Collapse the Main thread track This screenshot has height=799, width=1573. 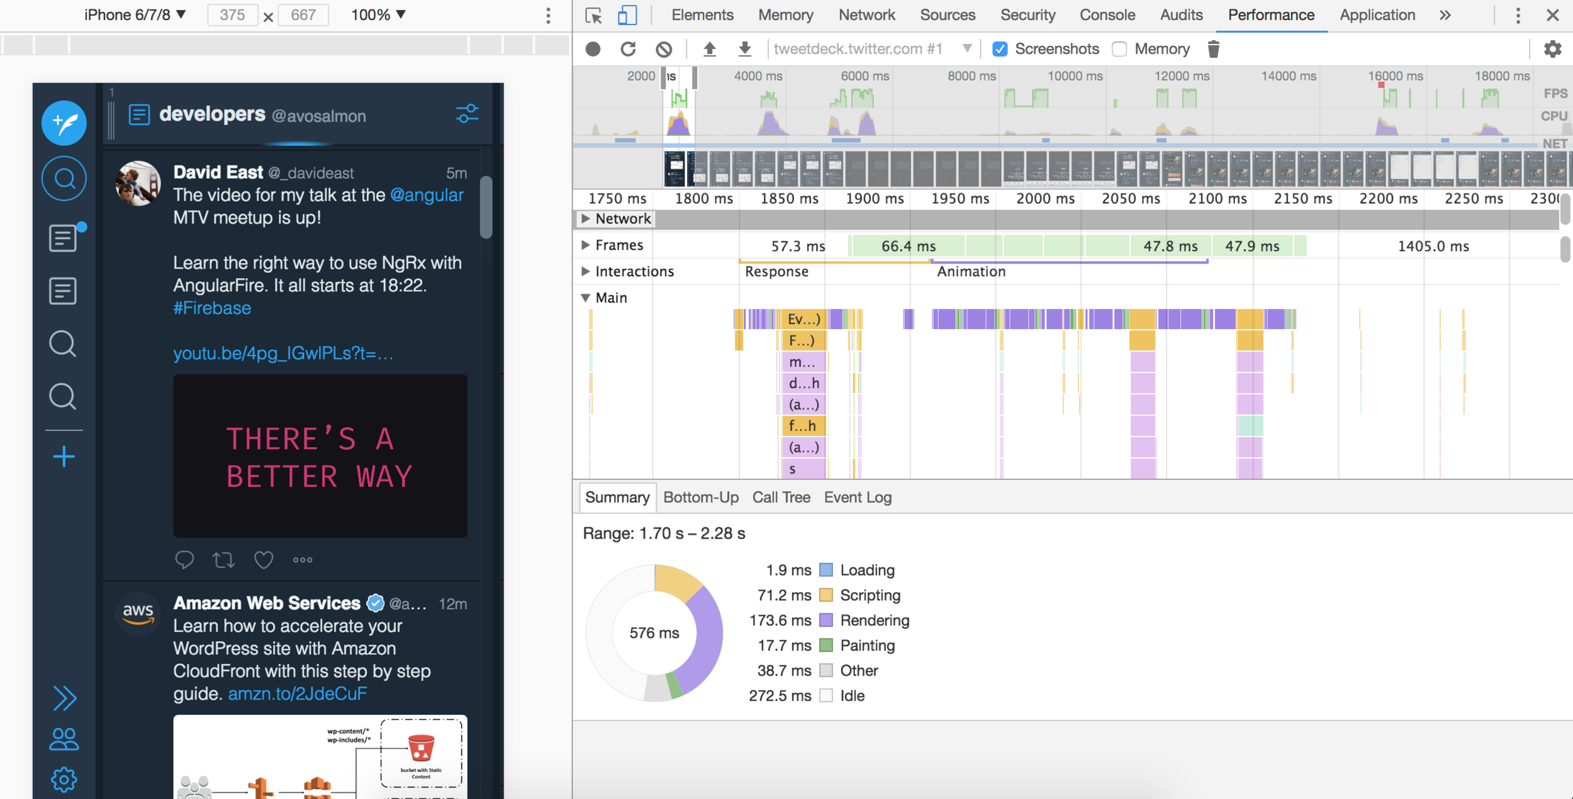click(x=586, y=298)
